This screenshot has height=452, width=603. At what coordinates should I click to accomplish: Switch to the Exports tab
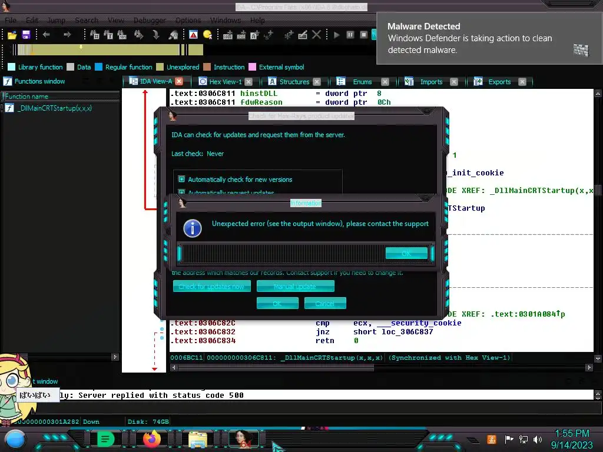pyautogui.click(x=499, y=81)
